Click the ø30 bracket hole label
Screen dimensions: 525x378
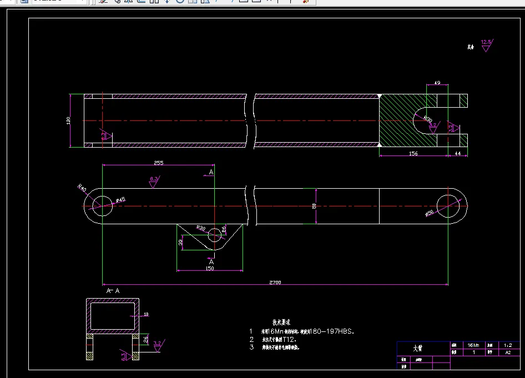pos(200,228)
